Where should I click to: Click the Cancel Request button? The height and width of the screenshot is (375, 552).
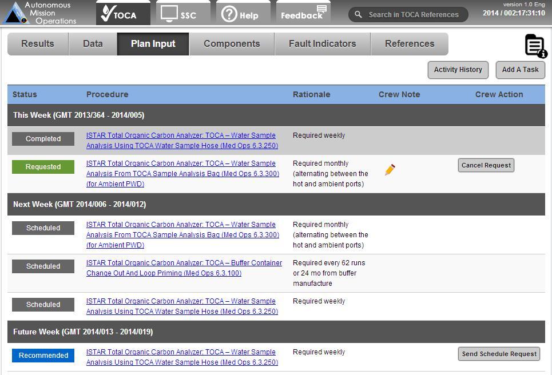click(486, 165)
